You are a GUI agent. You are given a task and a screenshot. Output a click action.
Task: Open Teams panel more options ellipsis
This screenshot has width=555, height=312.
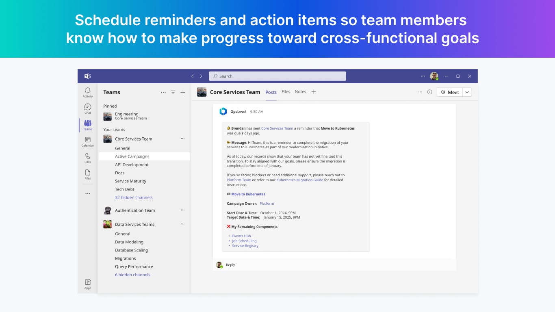(x=163, y=92)
